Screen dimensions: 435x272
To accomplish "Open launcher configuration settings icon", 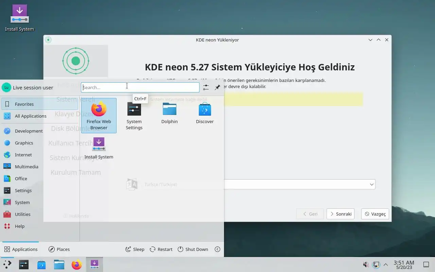I will [x=206, y=87].
